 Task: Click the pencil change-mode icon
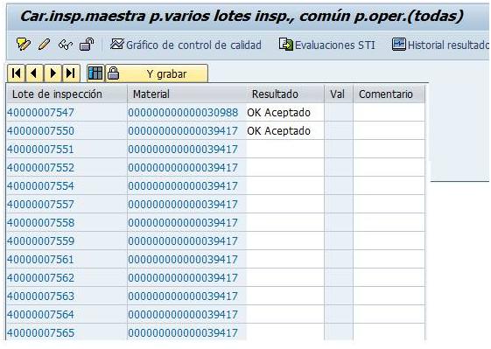(44, 45)
